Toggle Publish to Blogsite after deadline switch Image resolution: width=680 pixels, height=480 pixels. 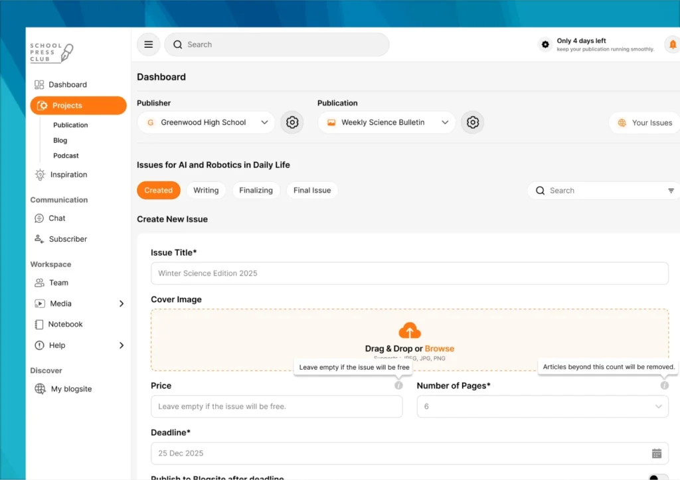pyautogui.click(x=657, y=477)
